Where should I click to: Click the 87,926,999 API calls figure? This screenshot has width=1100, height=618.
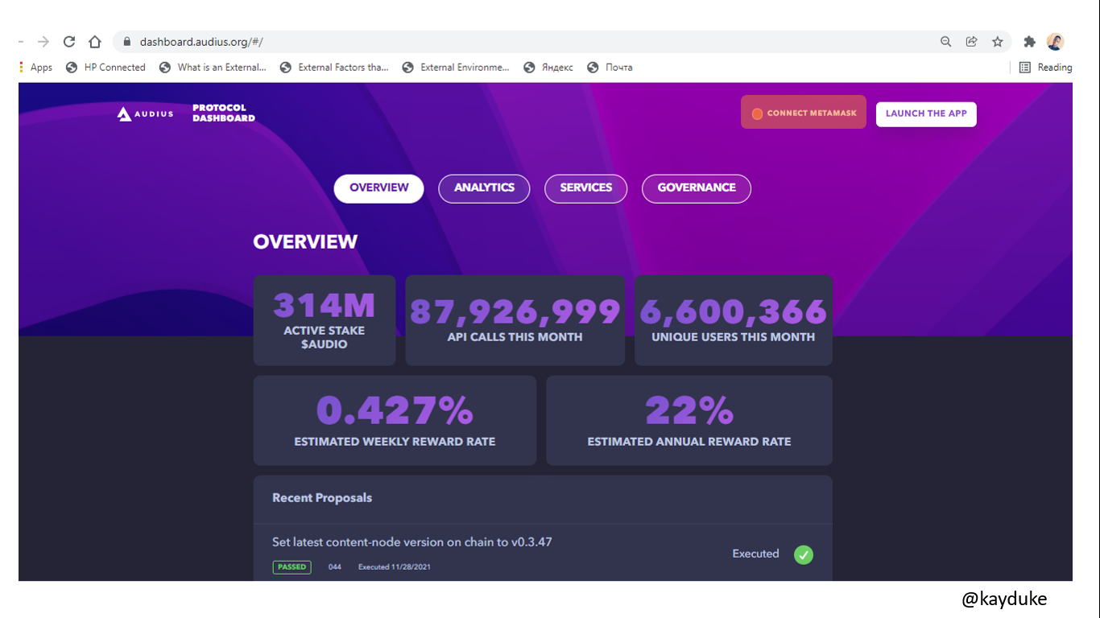515,311
